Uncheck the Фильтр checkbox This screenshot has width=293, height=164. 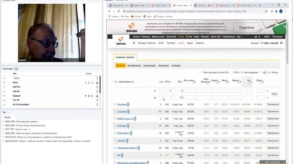click(269, 72)
